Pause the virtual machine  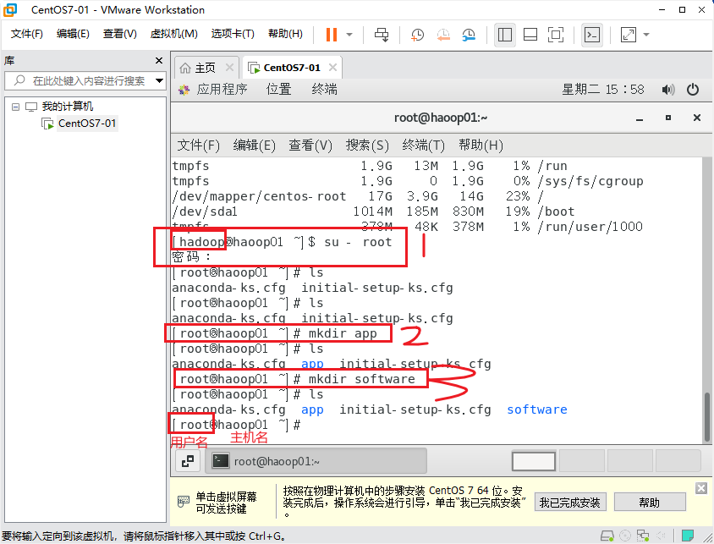(332, 35)
